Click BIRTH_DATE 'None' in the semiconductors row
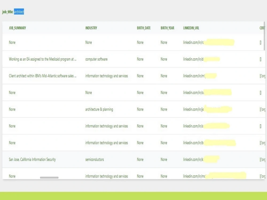267x200 pixels. (x=140, y=159)
